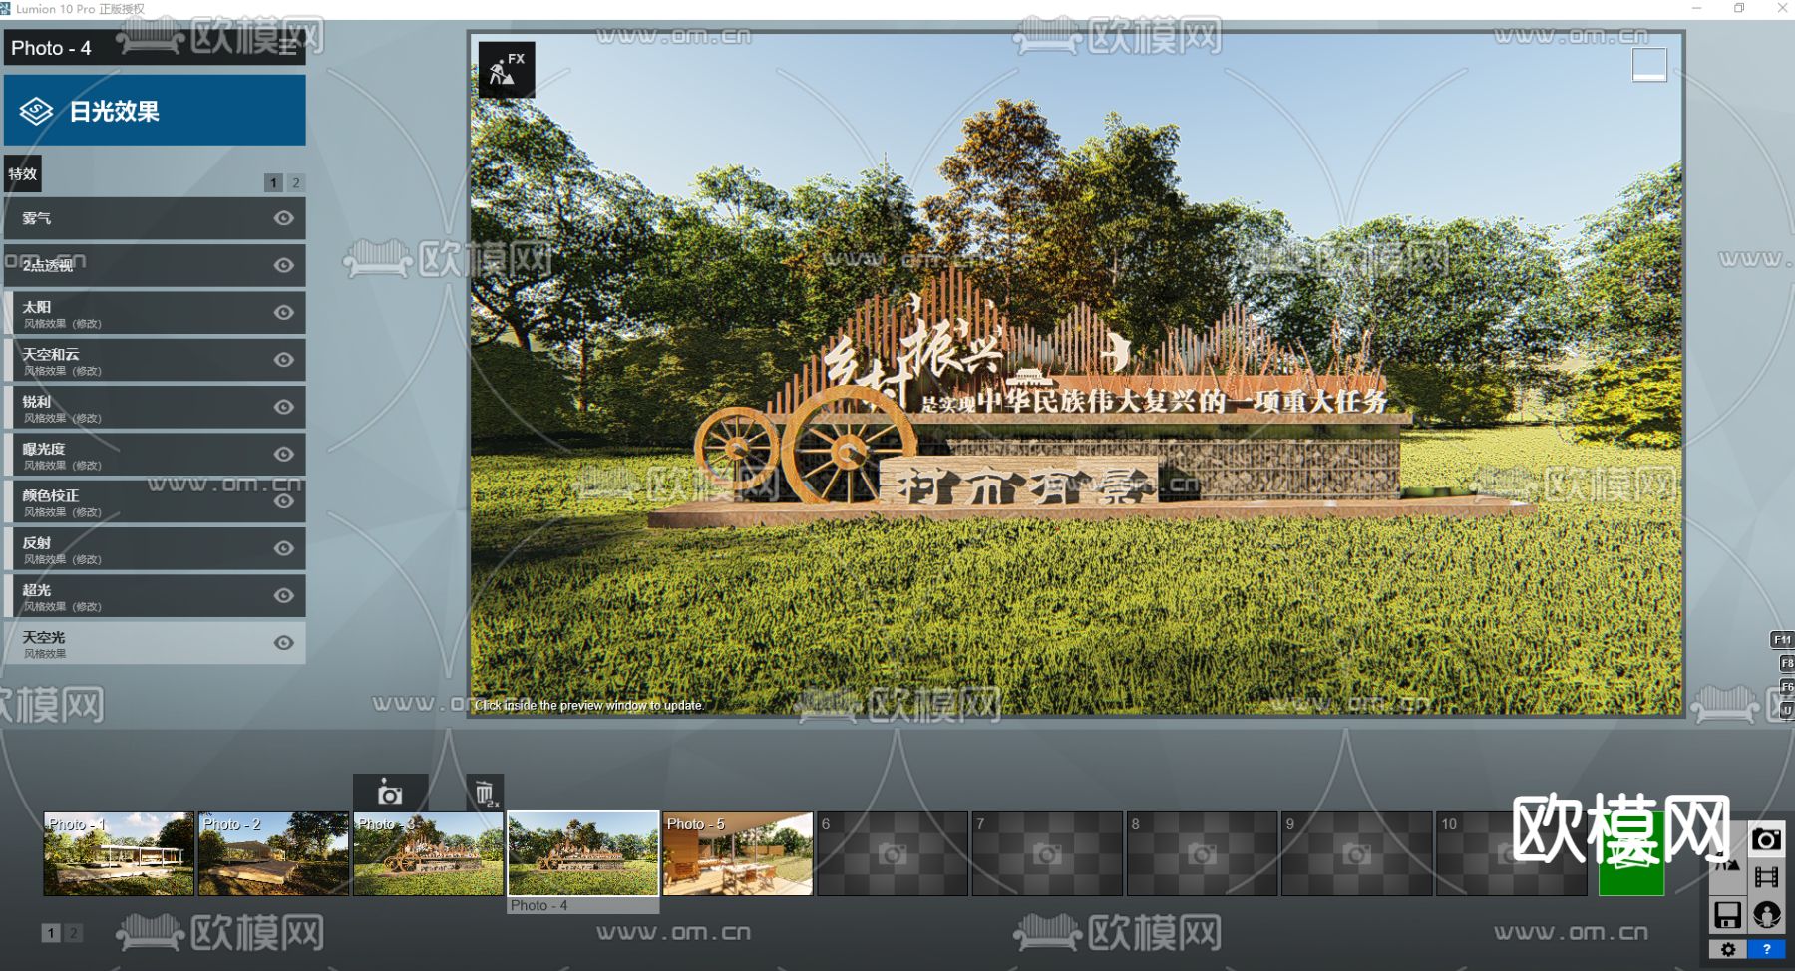The image size is (1795, 971).
Task: Select the 2点透视 effect row
Action: point(155,265)
